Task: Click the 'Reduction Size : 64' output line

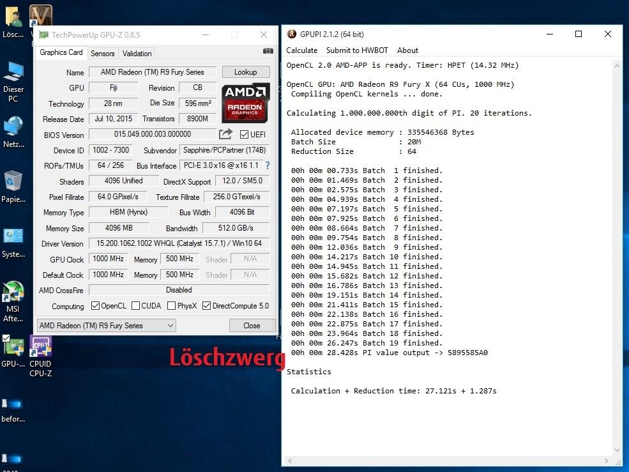Action: 354,151
